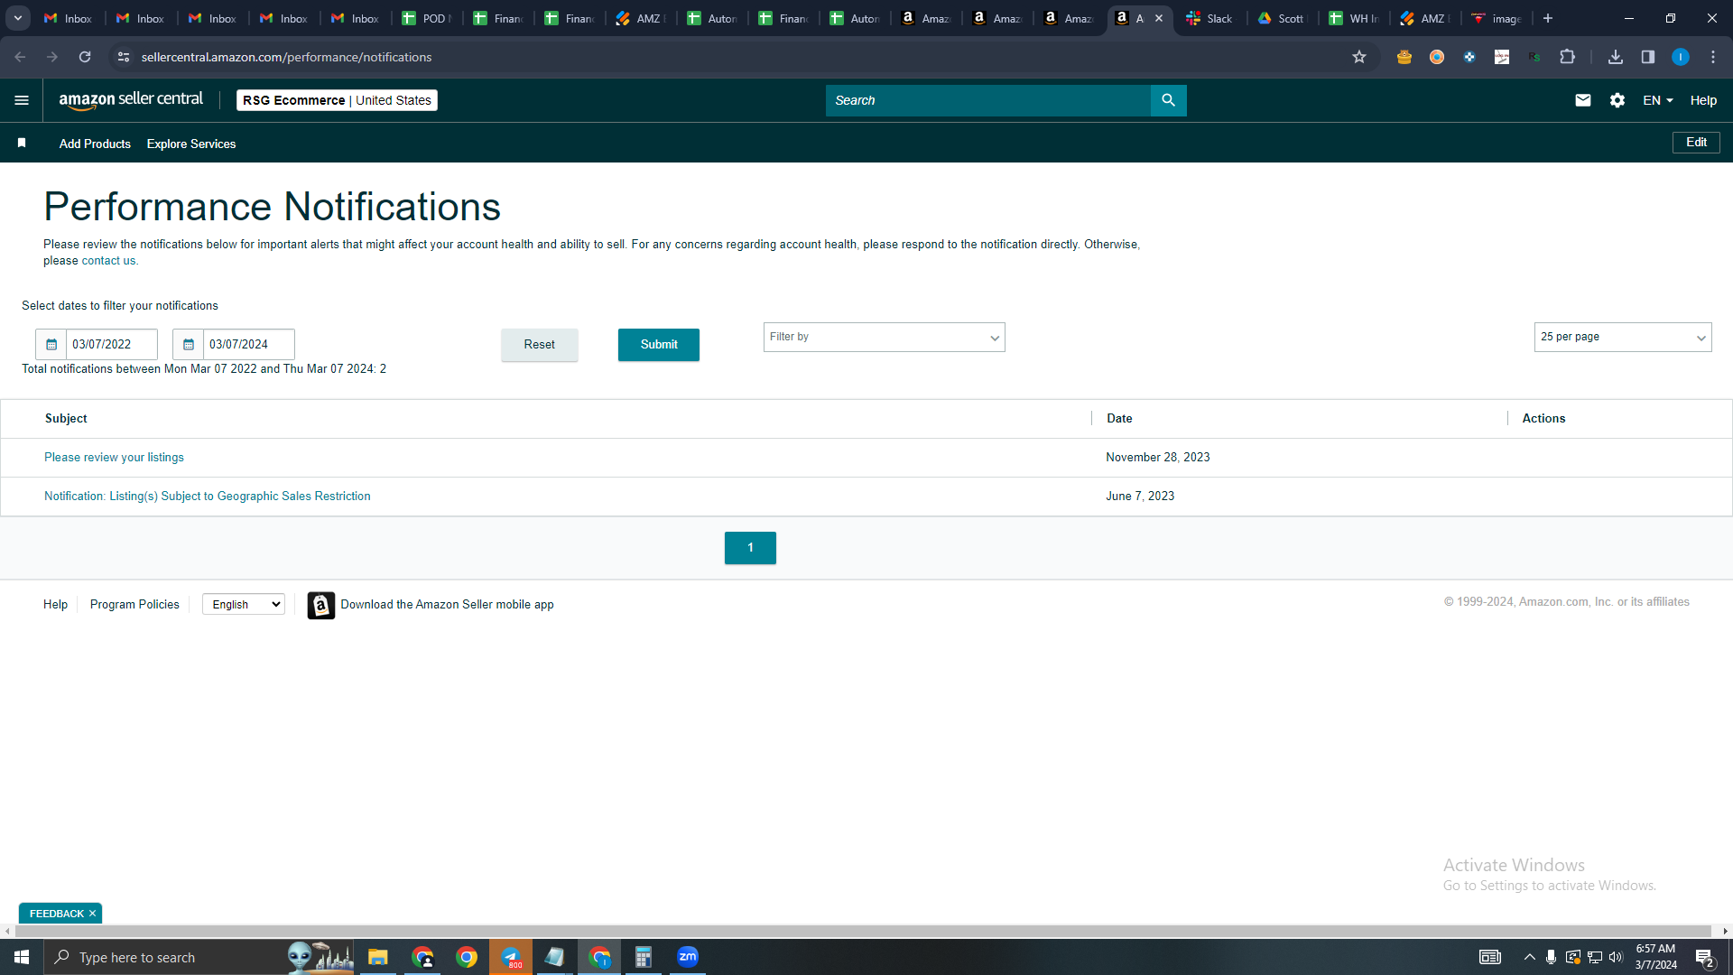Screen dimensions: 1733x975
Task: Open Telegram from the taskbar
Action: (511, 957)
